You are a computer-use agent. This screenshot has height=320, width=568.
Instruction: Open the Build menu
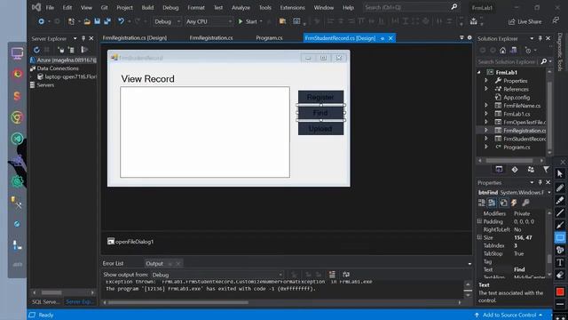coord(147,8)
